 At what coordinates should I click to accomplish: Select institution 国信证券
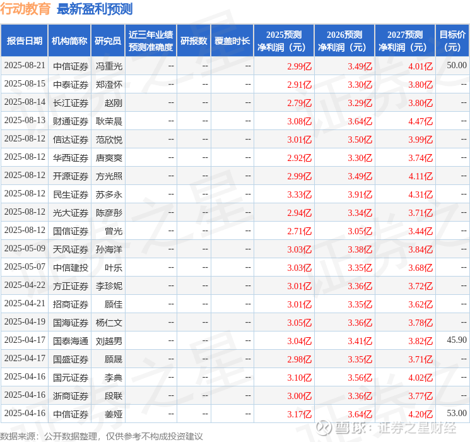click(71, 231)
